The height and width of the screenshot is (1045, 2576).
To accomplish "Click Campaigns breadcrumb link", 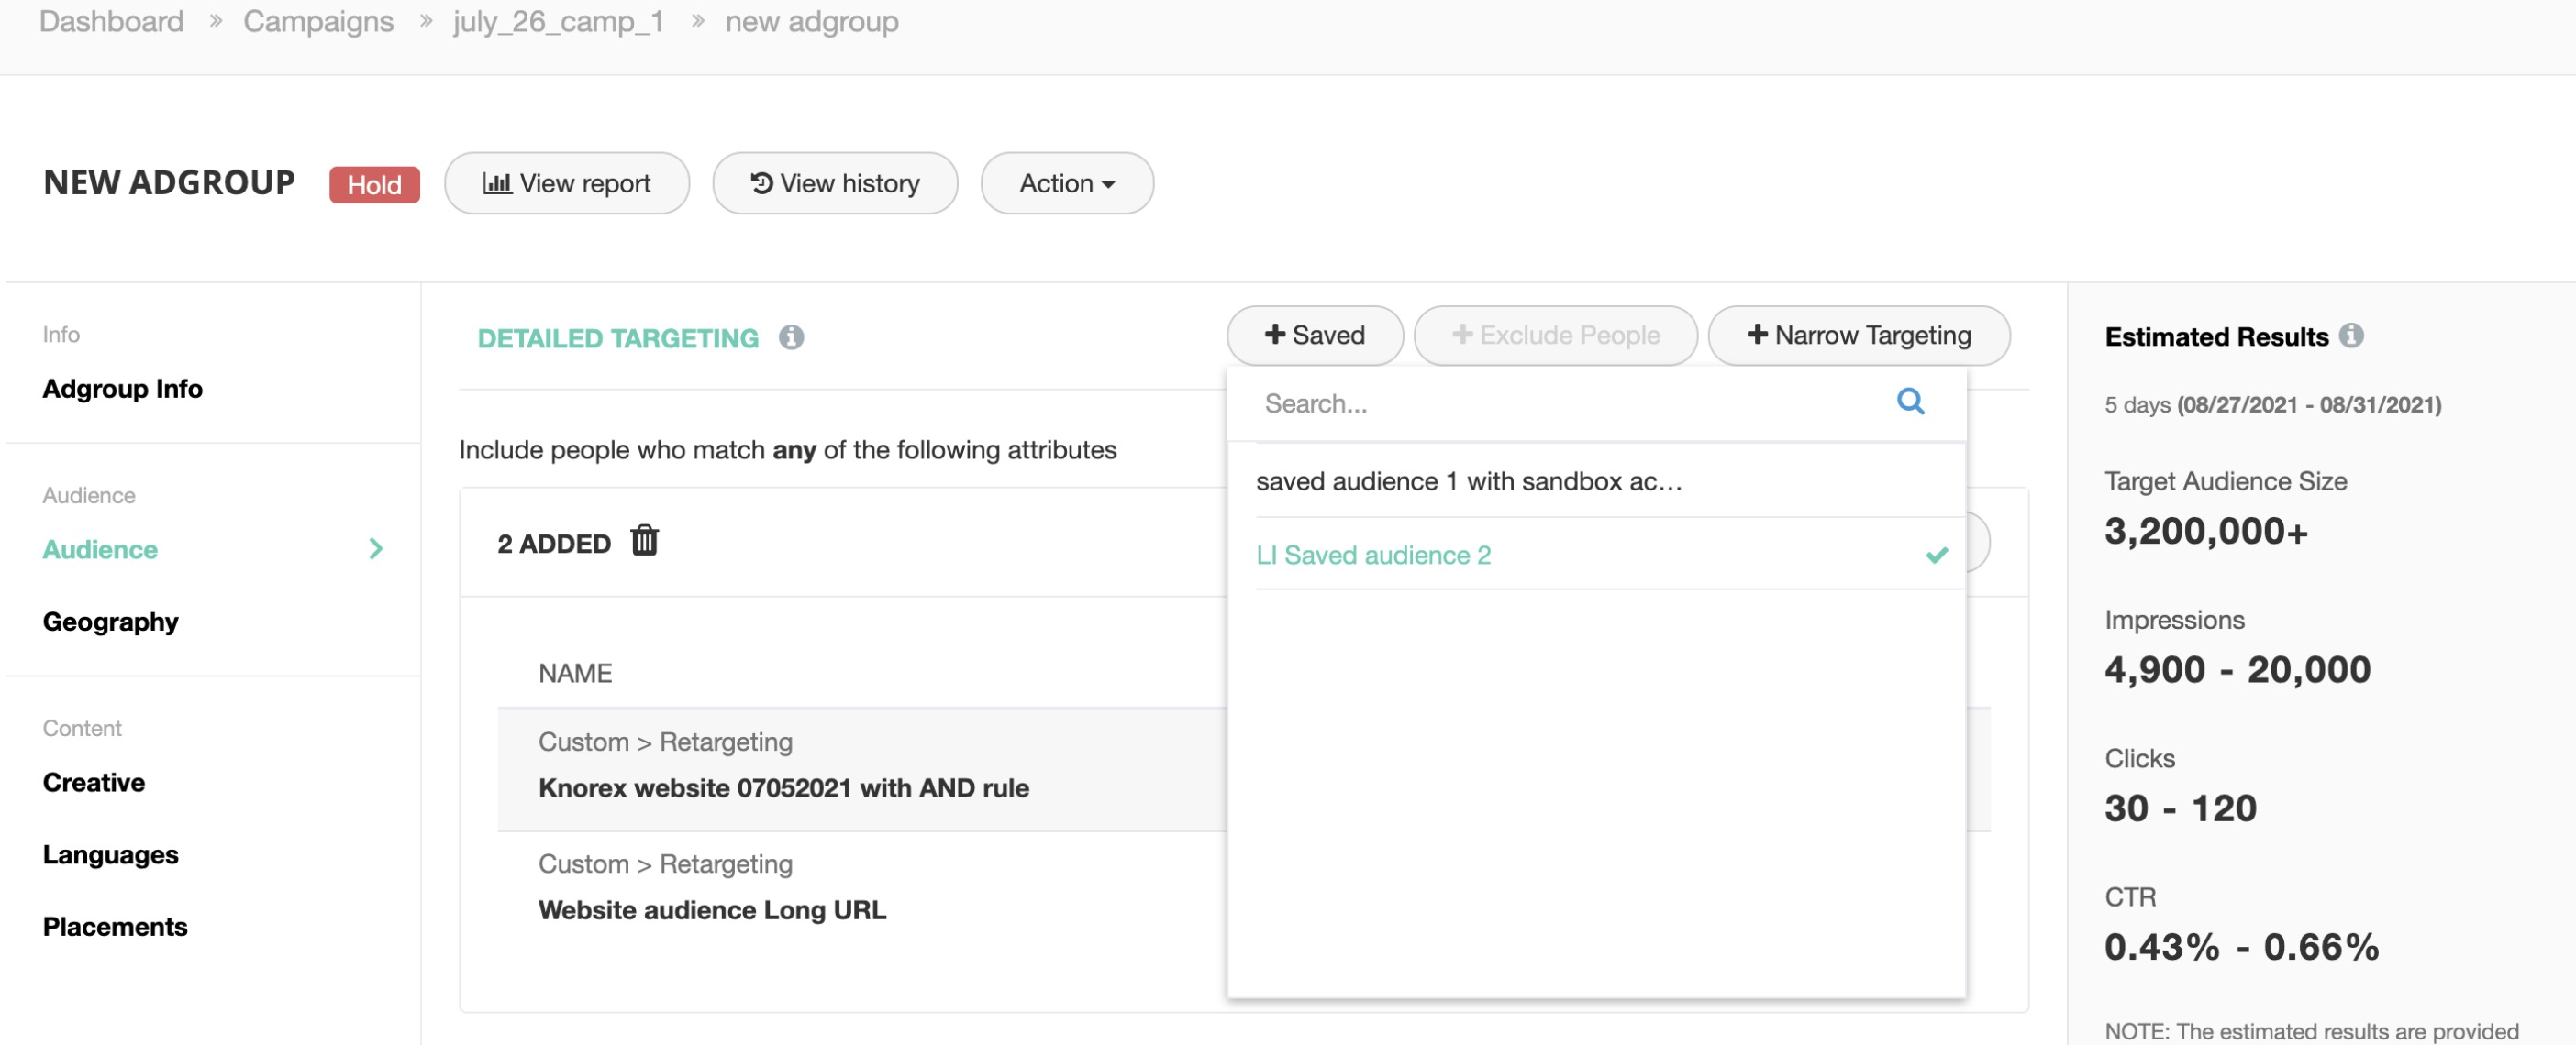I will 318,21.
